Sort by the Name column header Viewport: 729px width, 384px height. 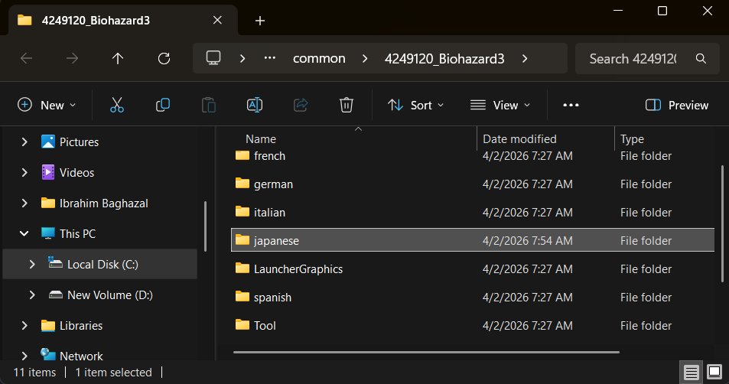tap(261, 139)
